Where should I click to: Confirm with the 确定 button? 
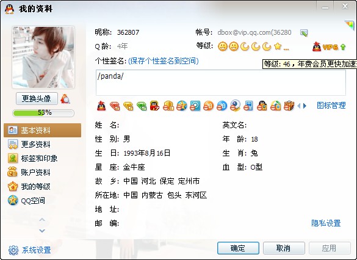tap(238, 248)
